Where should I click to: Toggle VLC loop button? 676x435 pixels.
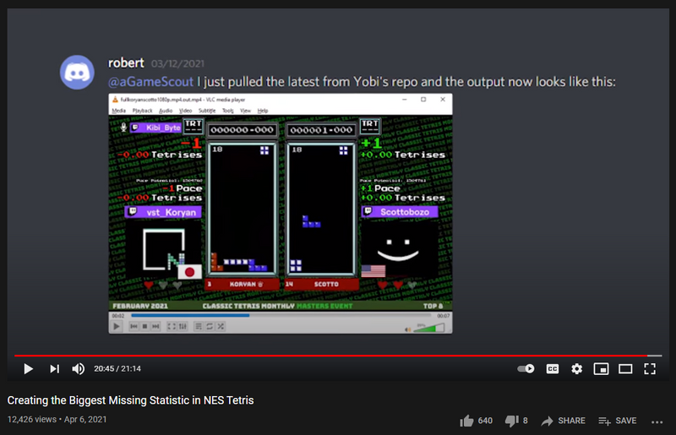click(210, 326)
